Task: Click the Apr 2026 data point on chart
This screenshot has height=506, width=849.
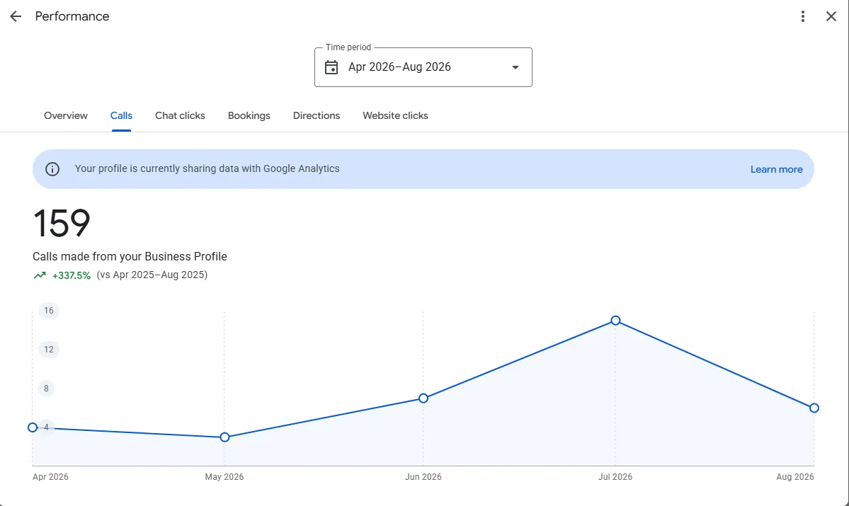Action: point(33,427)
